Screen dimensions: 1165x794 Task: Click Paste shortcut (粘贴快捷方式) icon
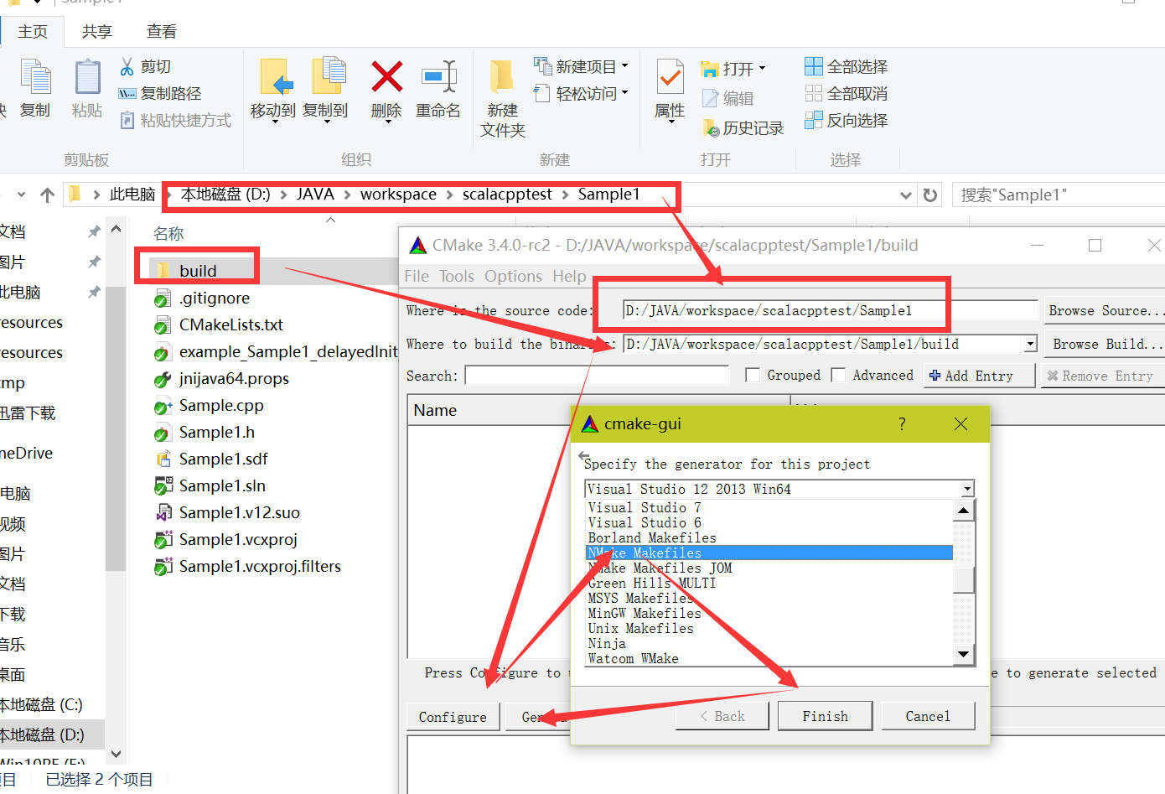127,120
